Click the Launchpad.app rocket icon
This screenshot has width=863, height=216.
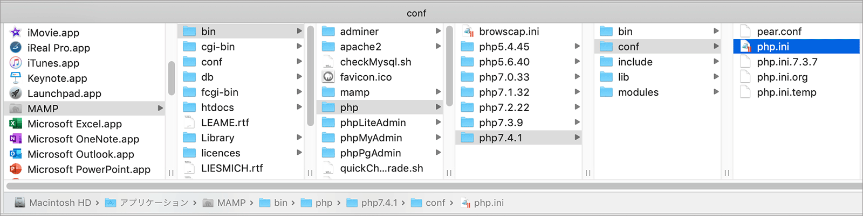[x=16, y=93]
